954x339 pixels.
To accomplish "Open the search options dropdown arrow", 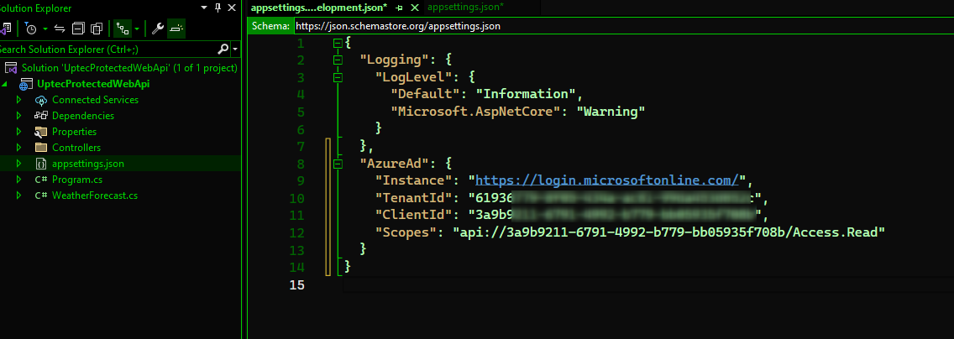I will click(235, 49).
